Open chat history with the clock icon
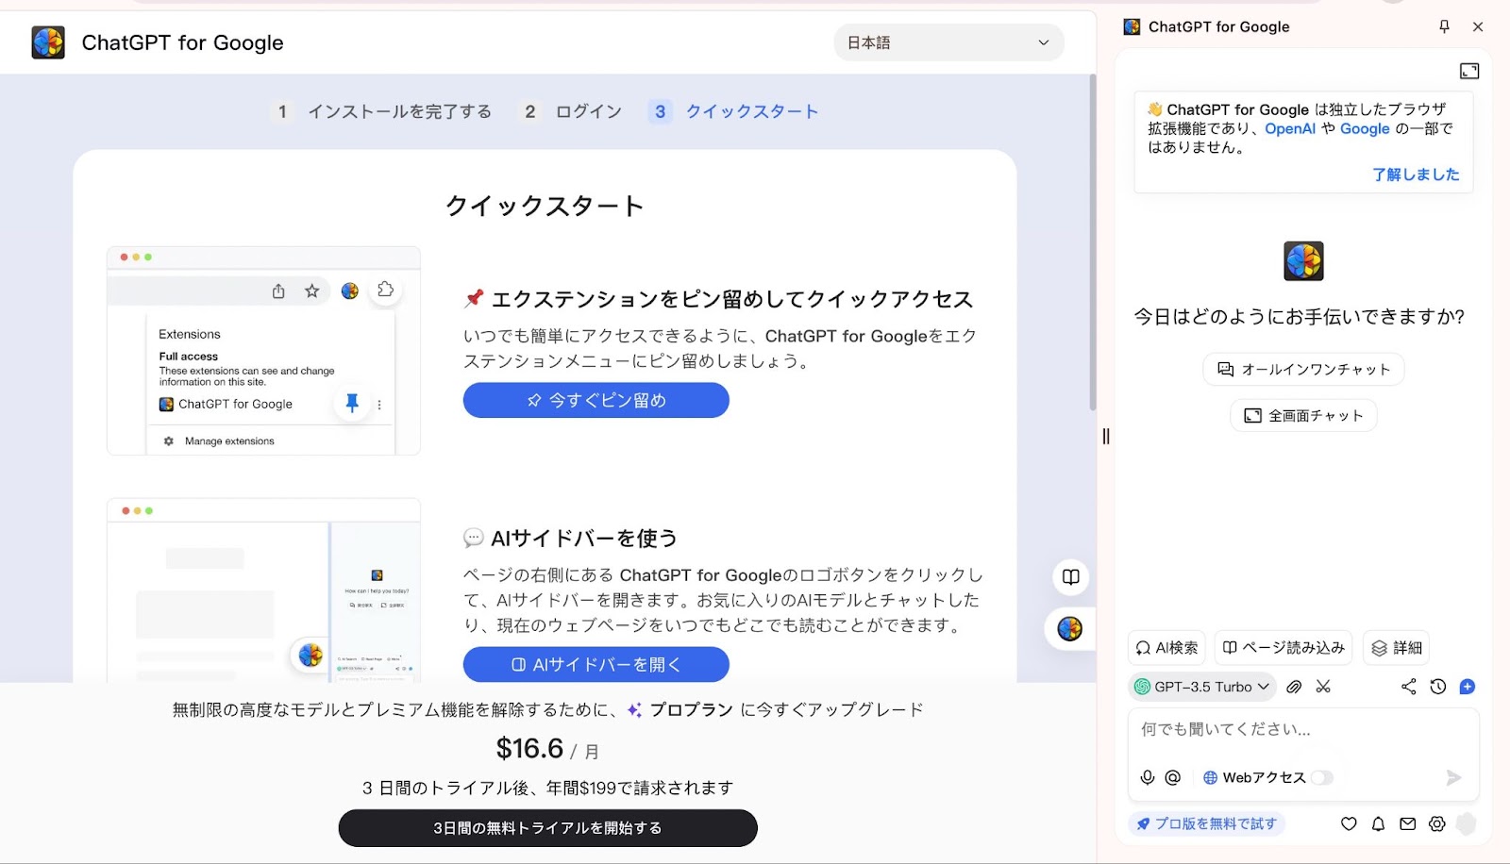Screen dimensions: 1510x864 coord(1438,687)
